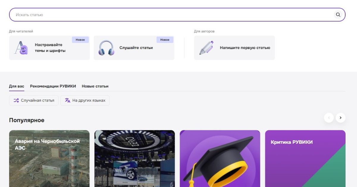This screenshot has height=187, width=357.
Task: Select the 'Для вас' tab
Action: pos(17,86)
